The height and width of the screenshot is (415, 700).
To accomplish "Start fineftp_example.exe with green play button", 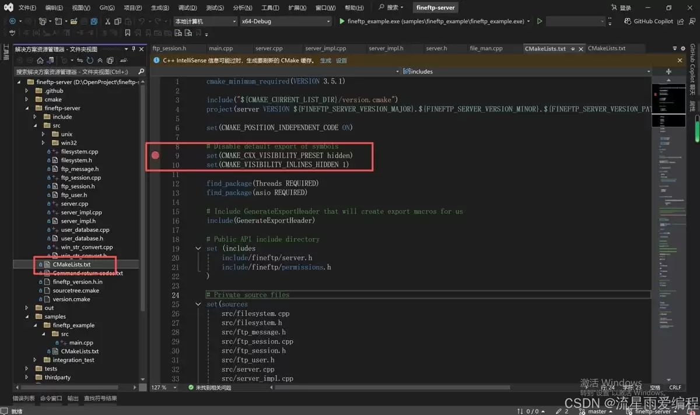I will 342,21.
